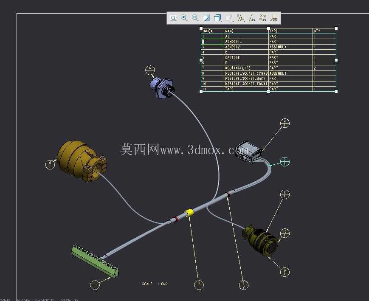Select the yellow tape on harness
This screenshot has height=301, width=369.
[189, 213]
